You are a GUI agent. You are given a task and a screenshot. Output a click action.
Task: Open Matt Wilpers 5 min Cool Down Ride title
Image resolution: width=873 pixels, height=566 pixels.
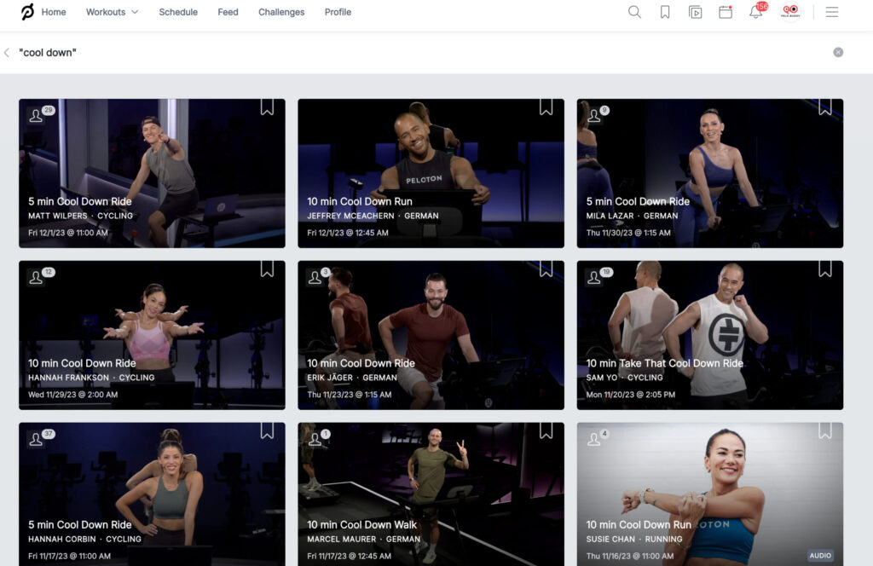tap(80, 201)
